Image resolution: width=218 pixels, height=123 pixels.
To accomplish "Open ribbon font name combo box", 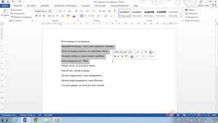I will (x=42, y=11).
